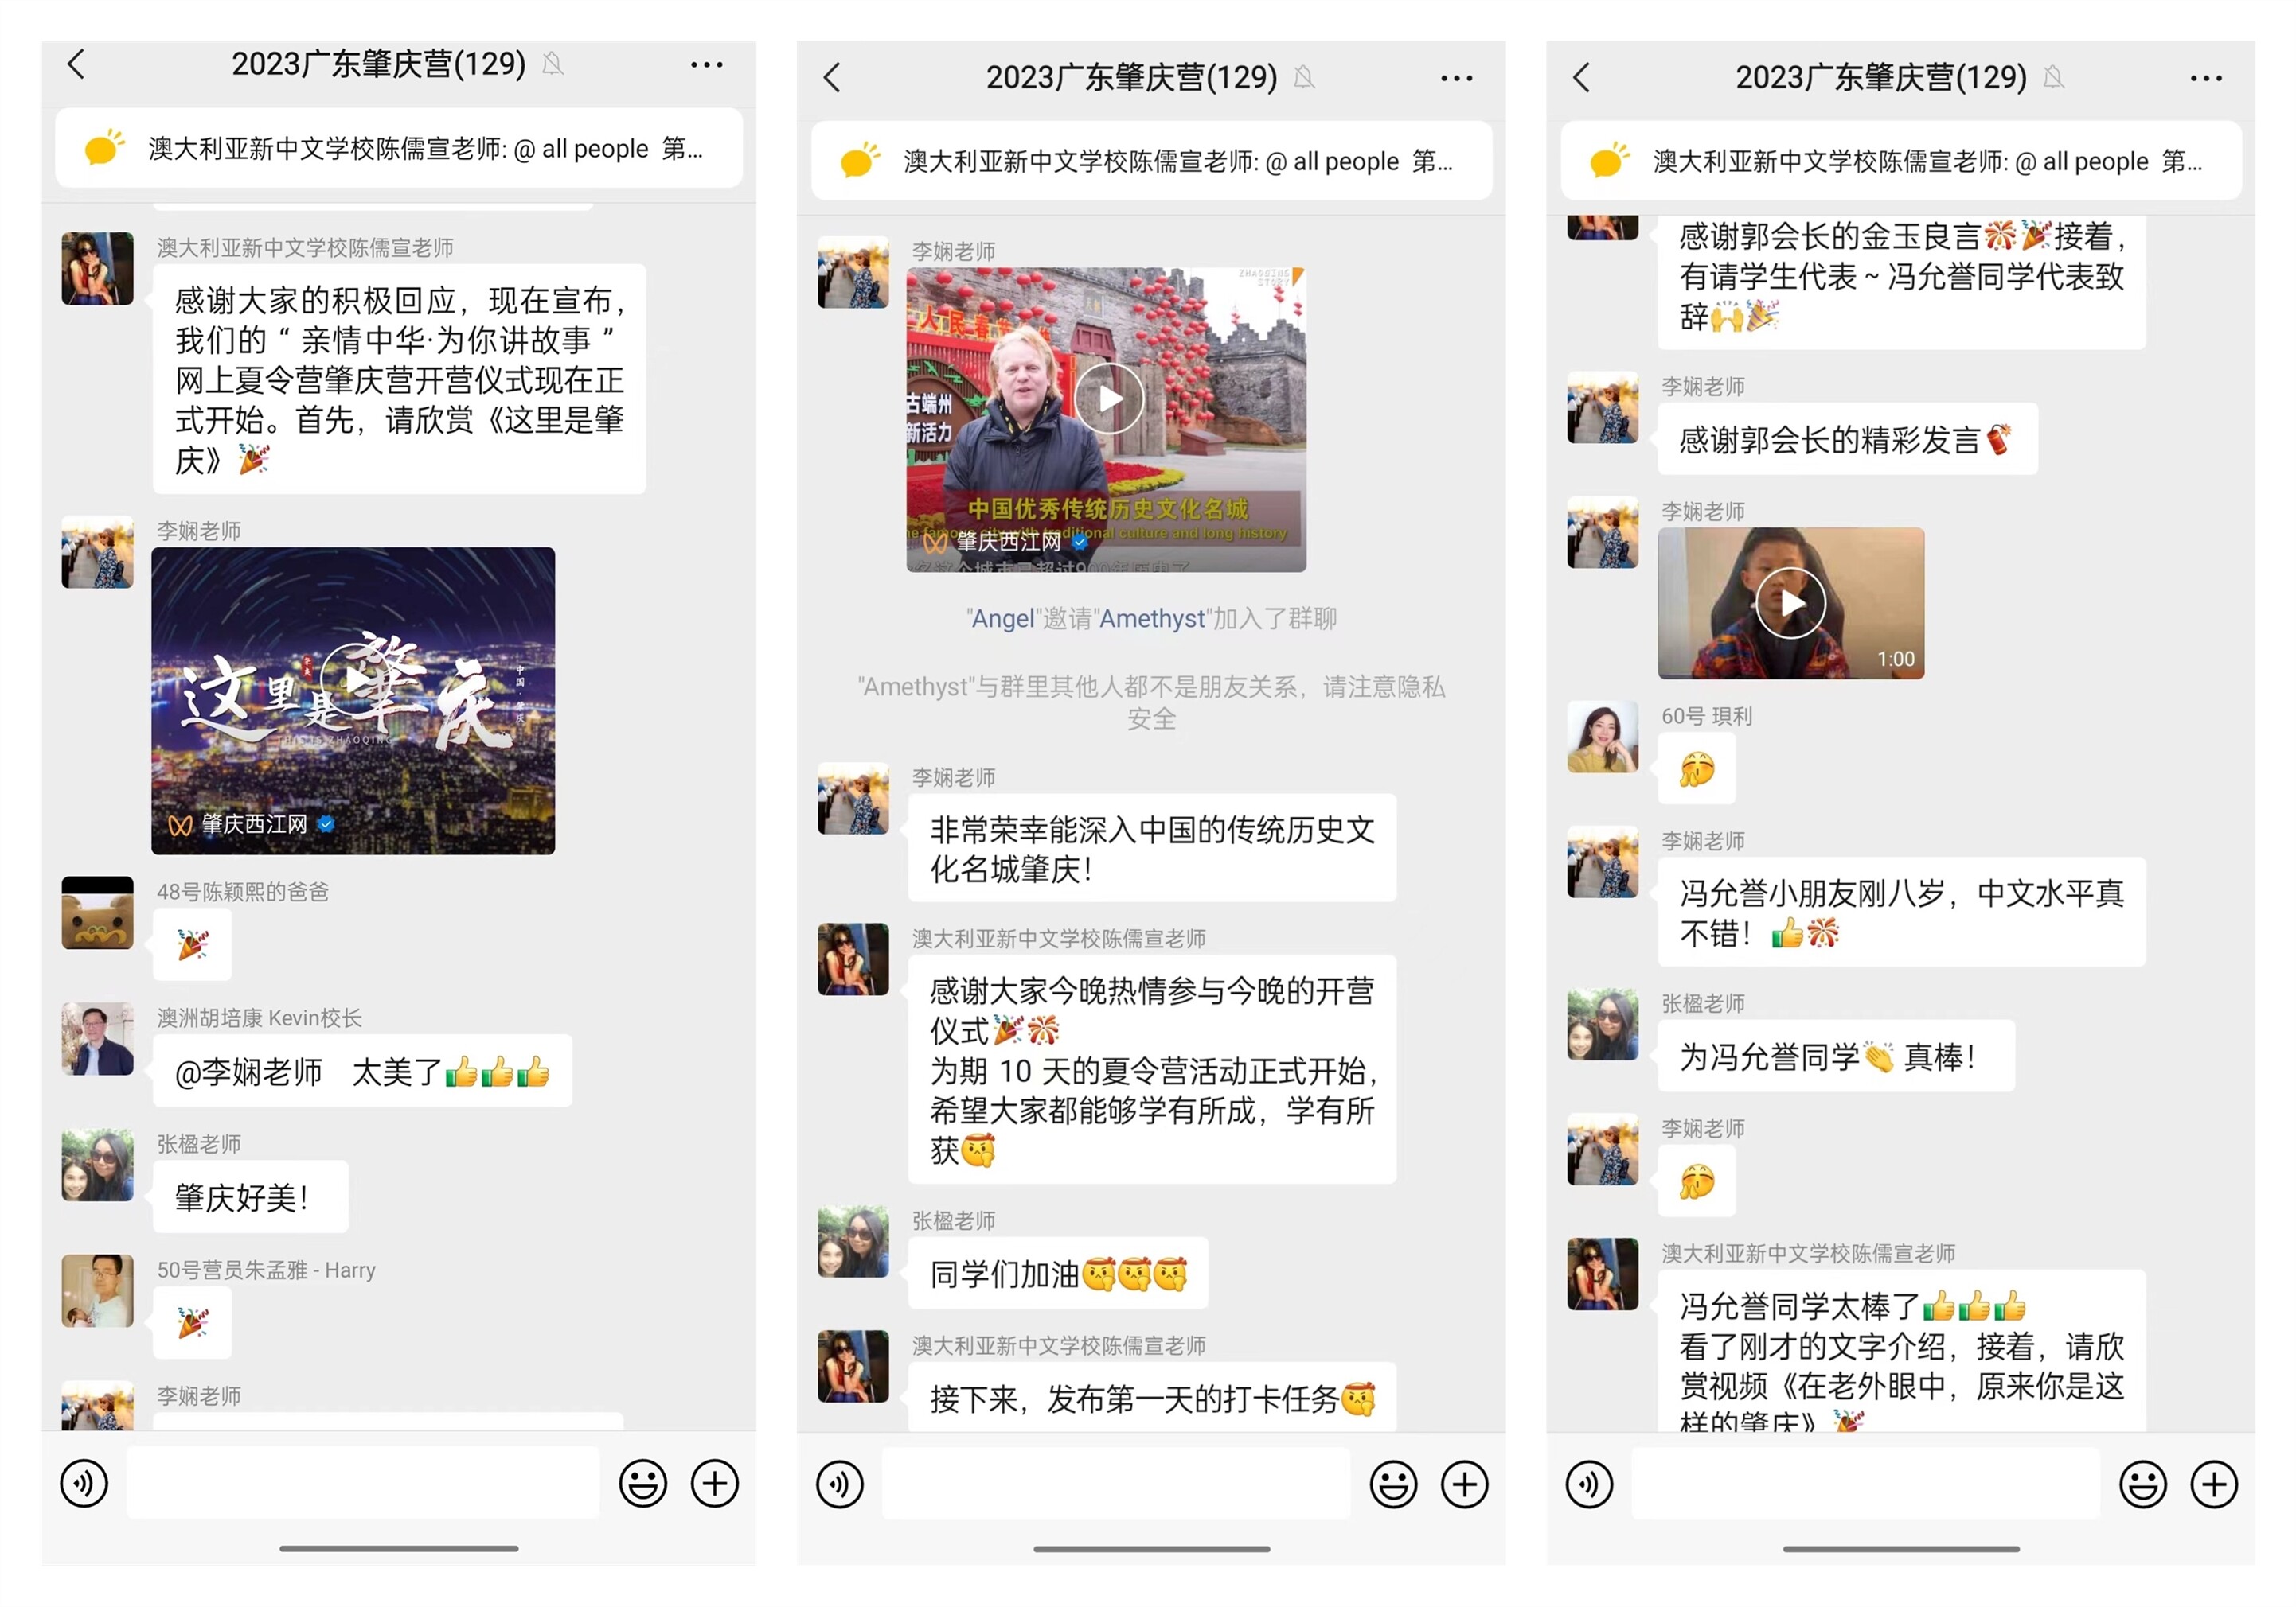Tap voice input icon in middle screen
Image resolution: width=2296 pixels, height=1607 pixels.
coord(840,1484)
